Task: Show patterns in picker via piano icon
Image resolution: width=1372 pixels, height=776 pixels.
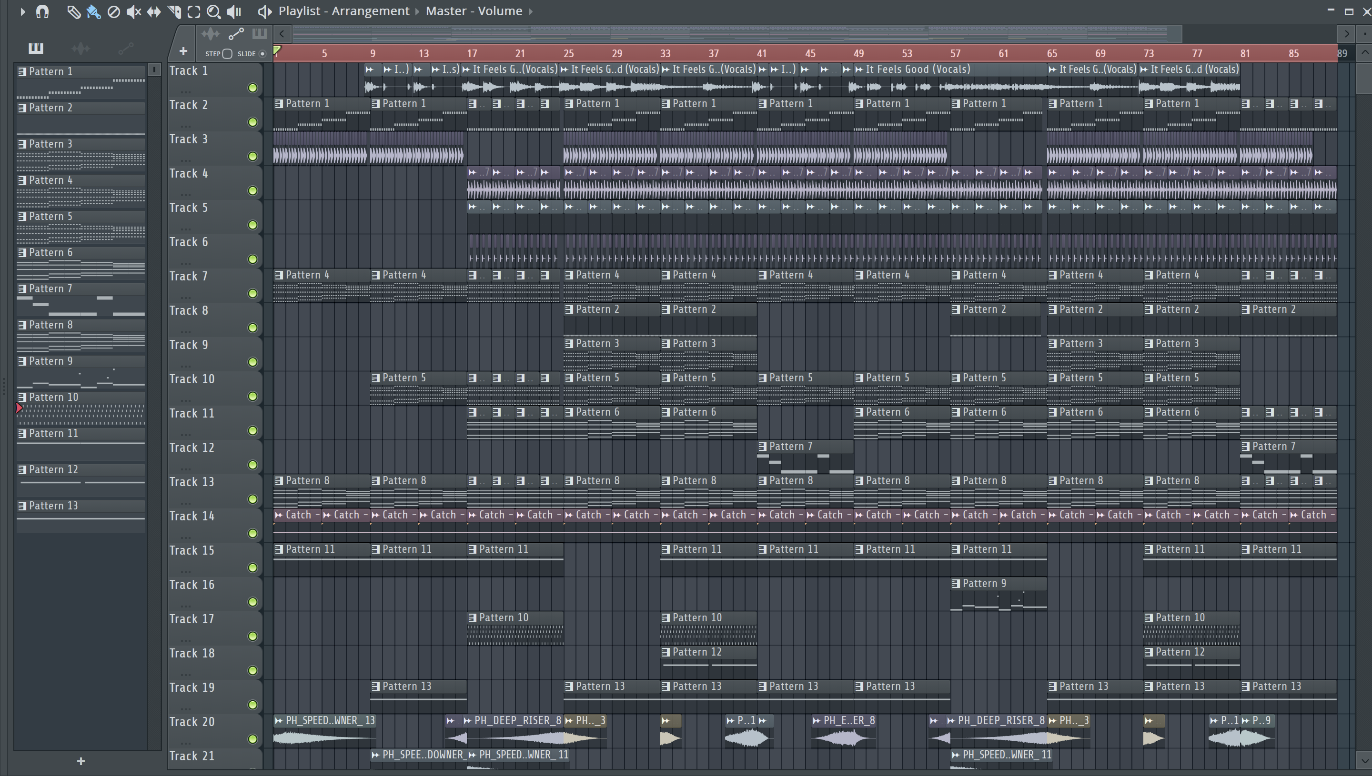Action: (36, 49)
